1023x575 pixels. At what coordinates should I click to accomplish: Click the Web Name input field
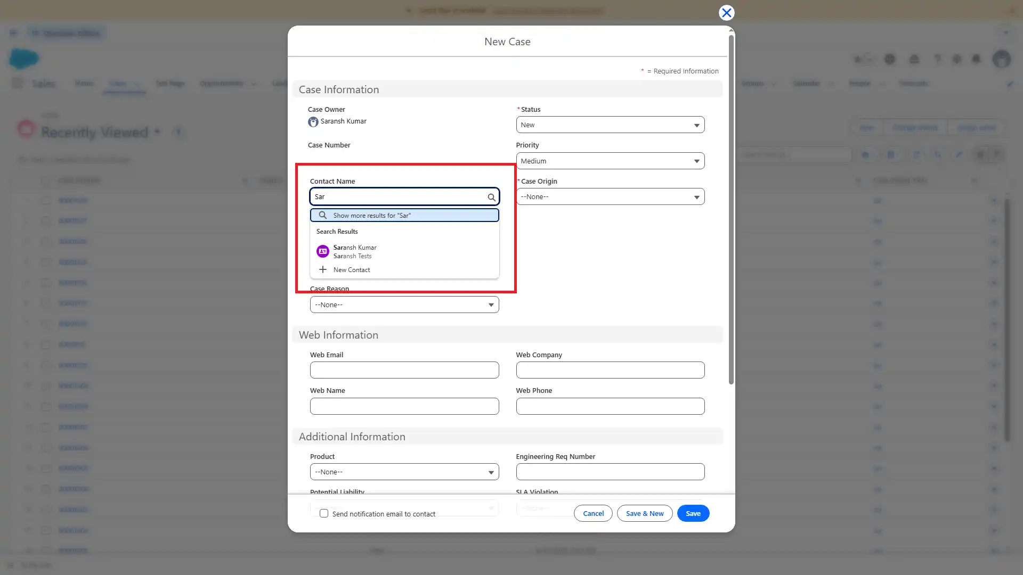point(404,407)
